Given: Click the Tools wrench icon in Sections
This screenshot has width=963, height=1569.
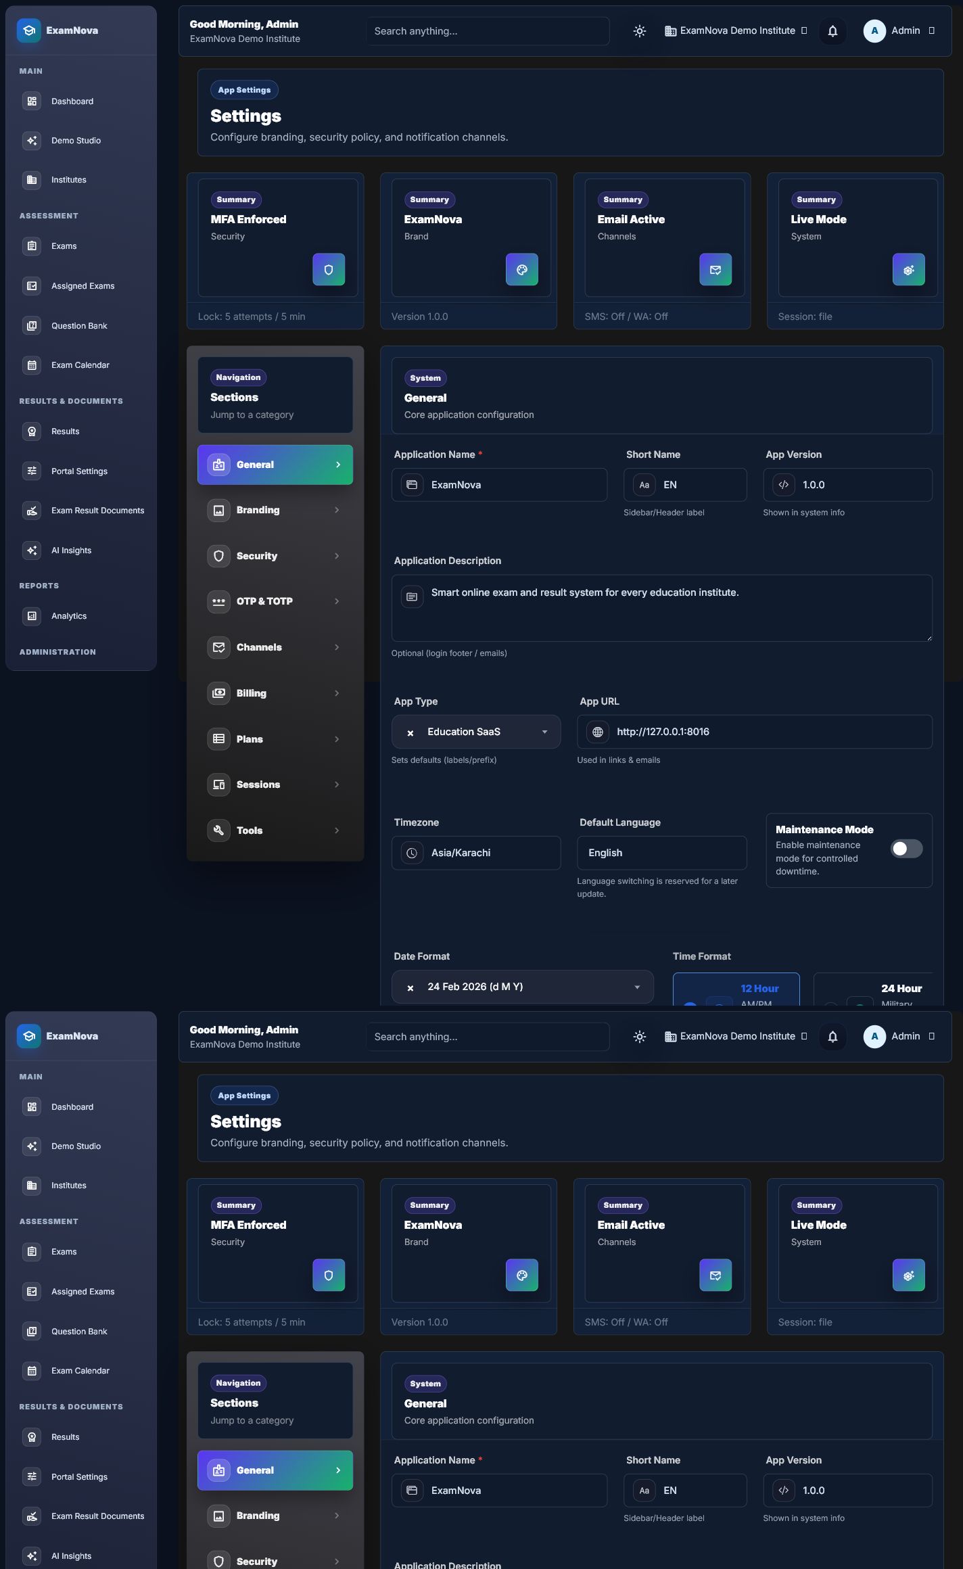Looking at the screenshot, I should [x=218, y=830].
